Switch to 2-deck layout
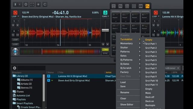Viewport: 193px width, 109px height. (x=15, y=5)
